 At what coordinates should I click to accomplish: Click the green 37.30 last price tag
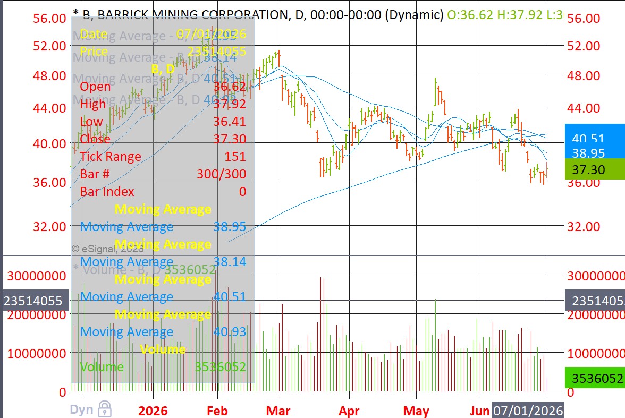(594, 169)
